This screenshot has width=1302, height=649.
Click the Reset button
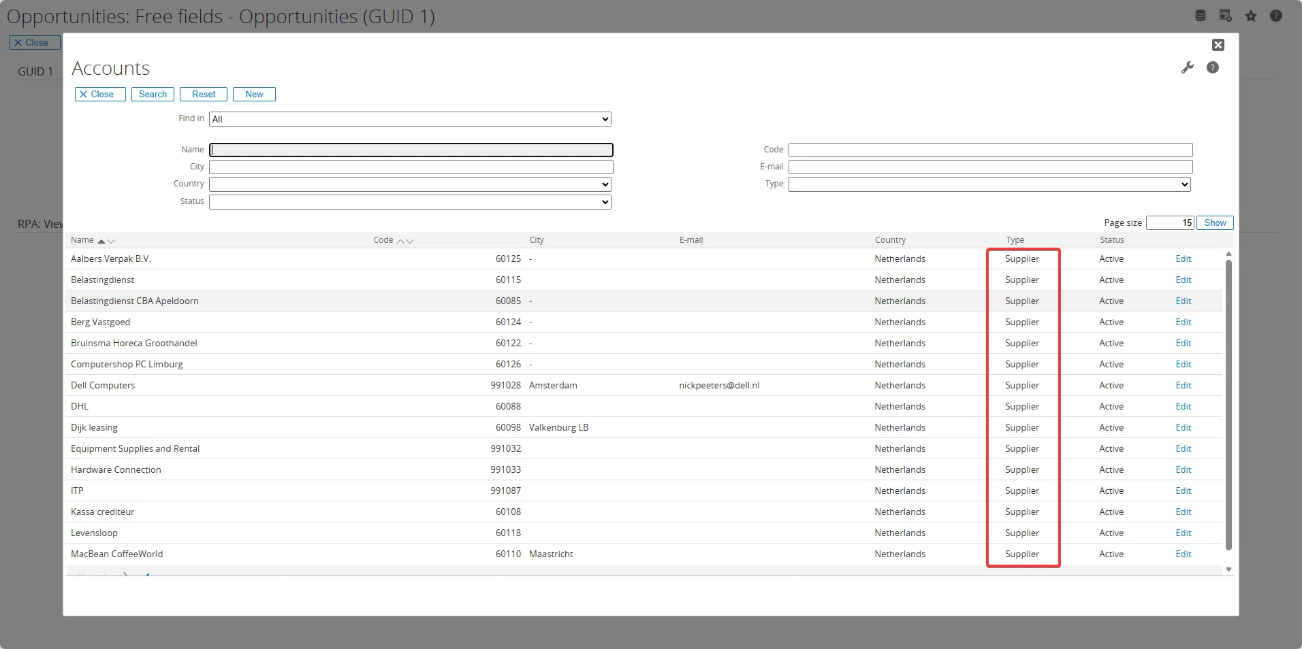click(203, 95)
